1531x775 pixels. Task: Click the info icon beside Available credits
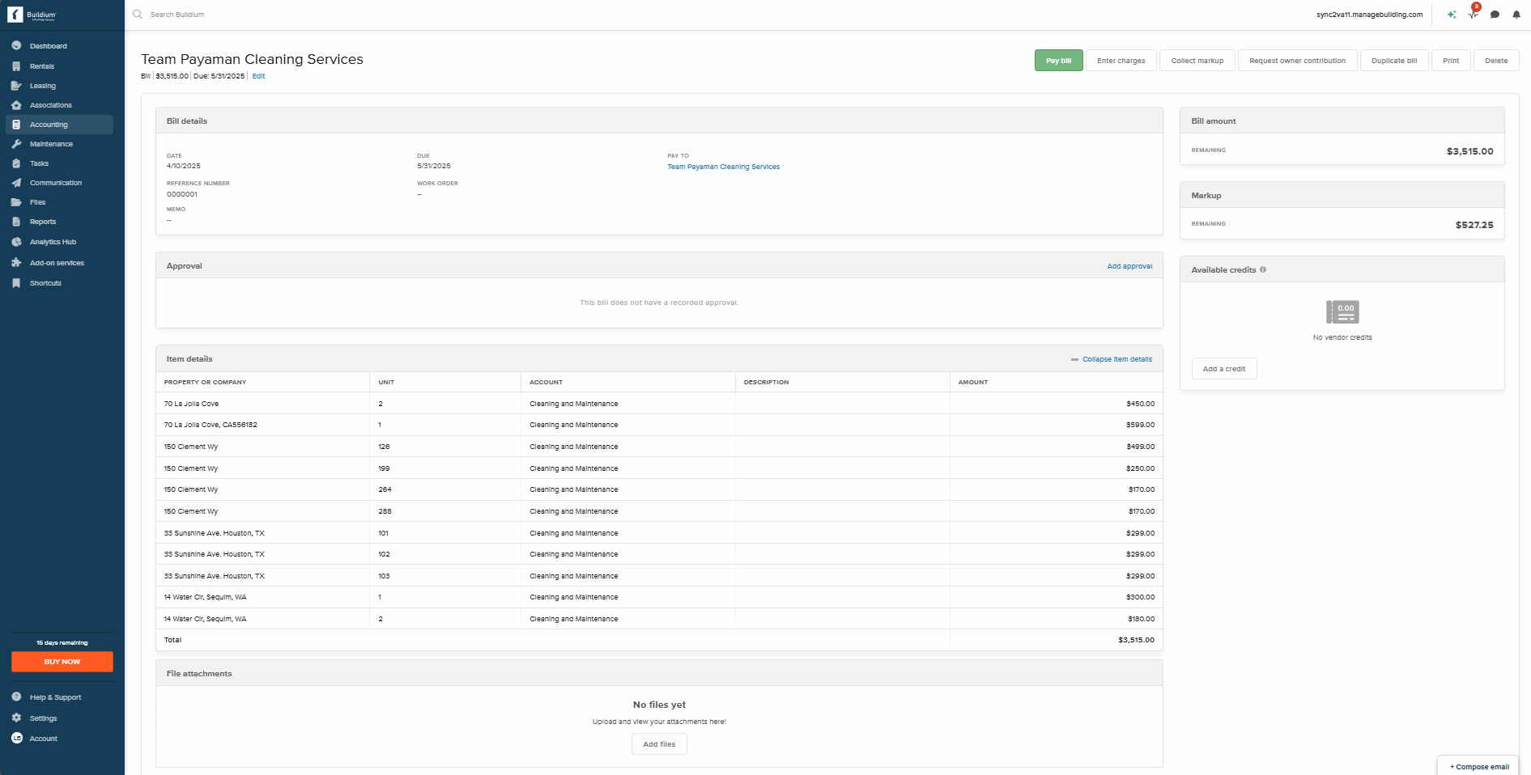1263,270
